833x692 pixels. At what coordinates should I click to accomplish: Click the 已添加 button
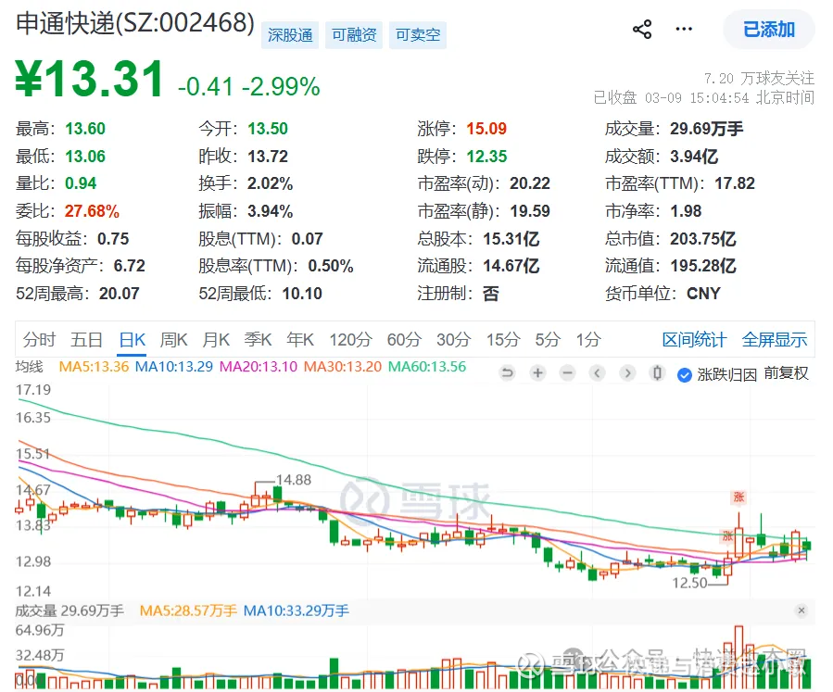tap(769, 30)
